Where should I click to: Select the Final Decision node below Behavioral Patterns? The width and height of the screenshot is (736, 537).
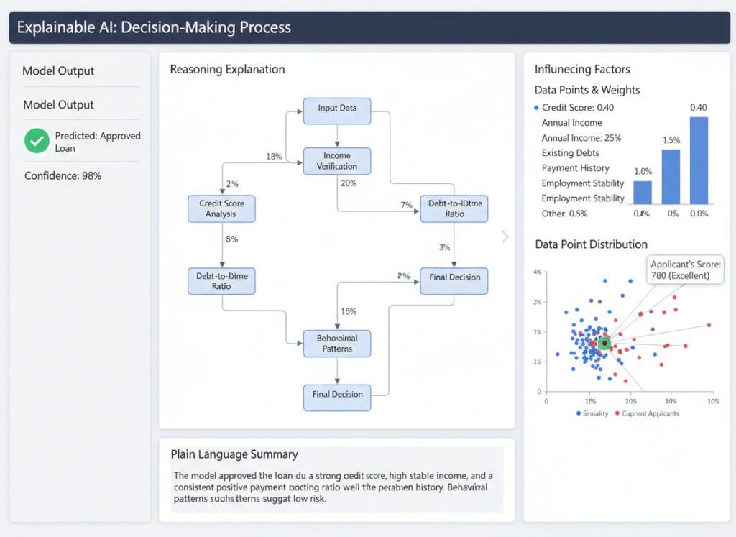pyautogui.click(x=337, y=395)
